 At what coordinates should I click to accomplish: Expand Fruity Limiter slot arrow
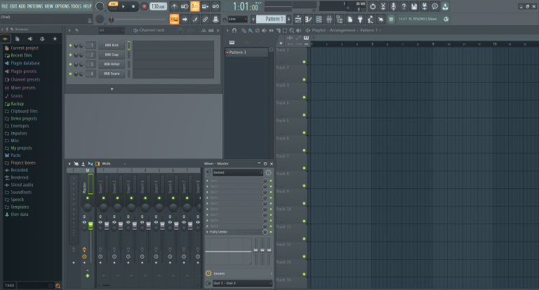click(x=207, y=232)
